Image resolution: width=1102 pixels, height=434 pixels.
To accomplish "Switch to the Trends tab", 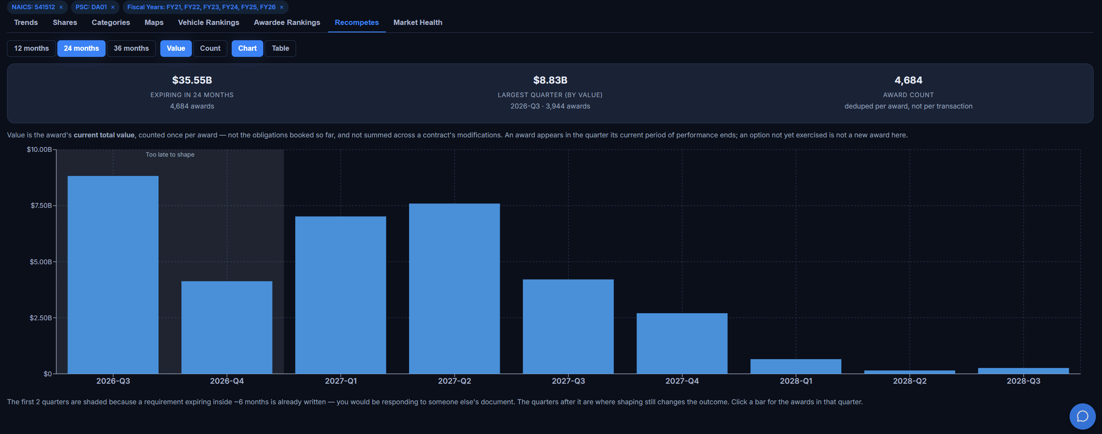I will coord(26,22).
